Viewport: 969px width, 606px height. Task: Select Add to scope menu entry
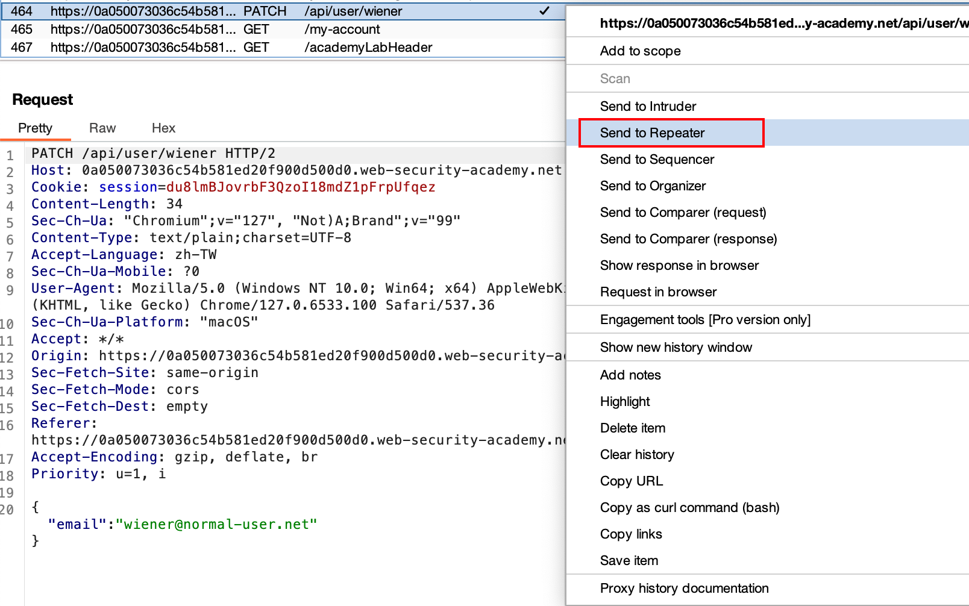point(768,51)
